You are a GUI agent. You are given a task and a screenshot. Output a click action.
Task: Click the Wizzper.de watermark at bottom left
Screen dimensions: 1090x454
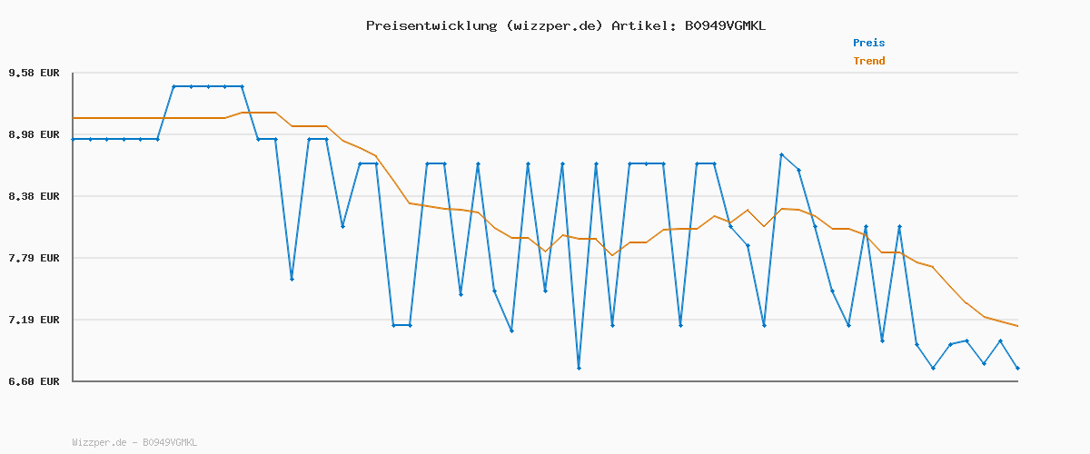[x=99, y=442]
